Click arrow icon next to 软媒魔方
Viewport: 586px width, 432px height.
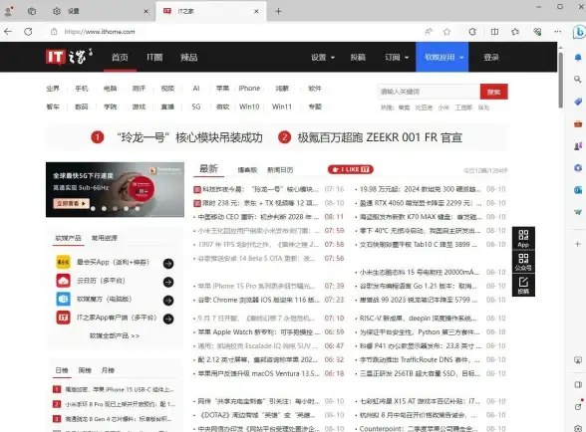168,301
